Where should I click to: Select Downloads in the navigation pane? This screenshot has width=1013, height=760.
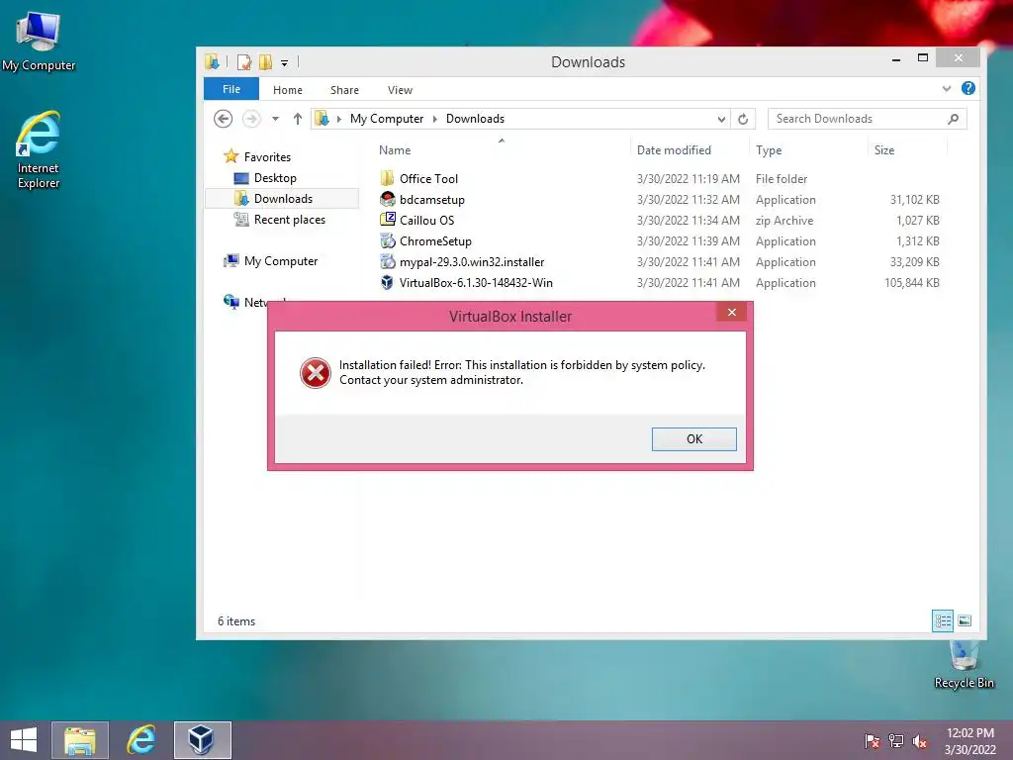(283, 198)
